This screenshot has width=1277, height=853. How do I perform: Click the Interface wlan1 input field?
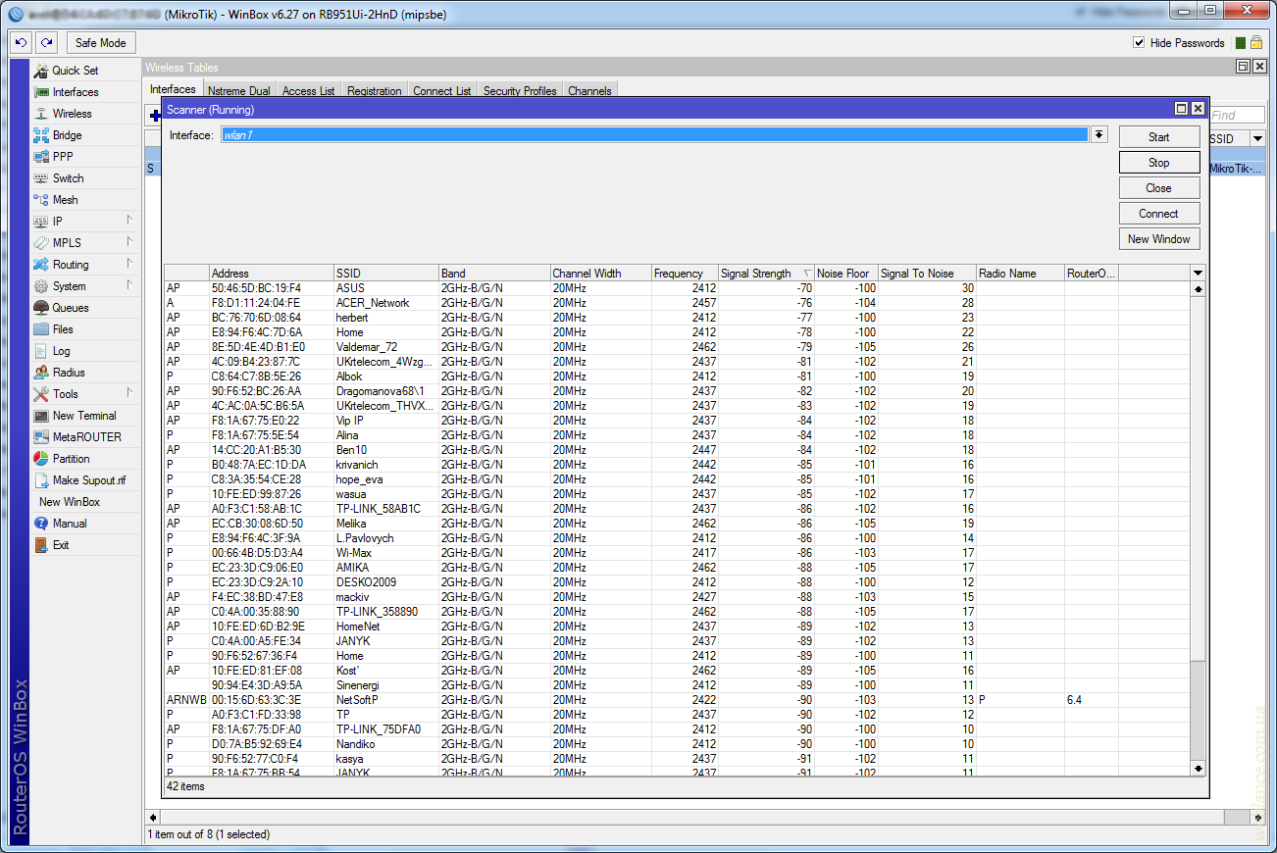point(655,135)
